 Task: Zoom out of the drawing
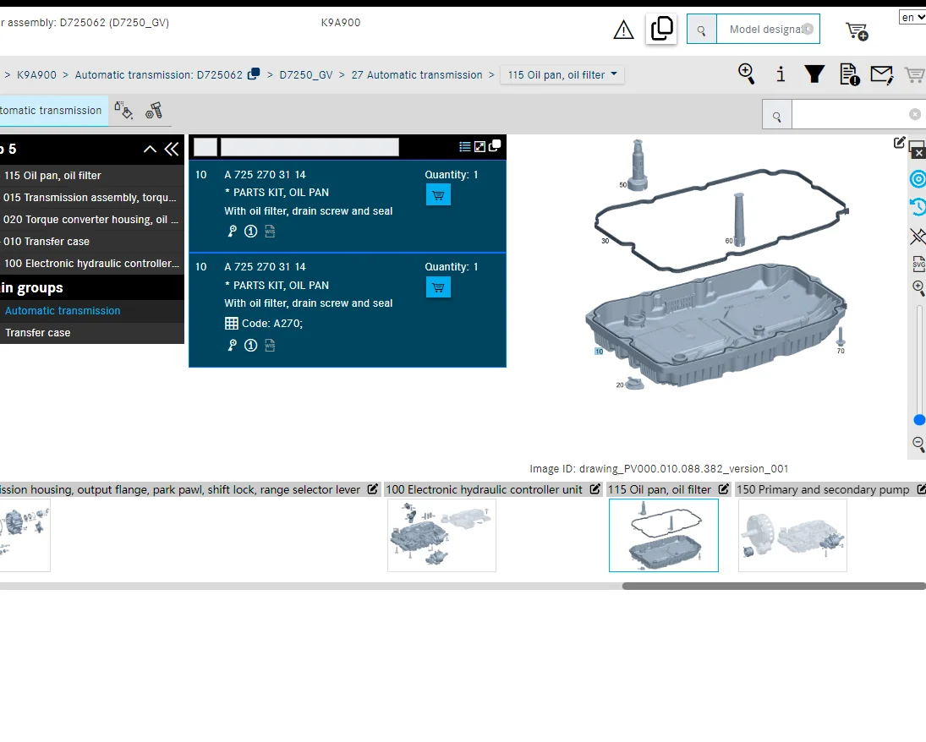[918, 444]
